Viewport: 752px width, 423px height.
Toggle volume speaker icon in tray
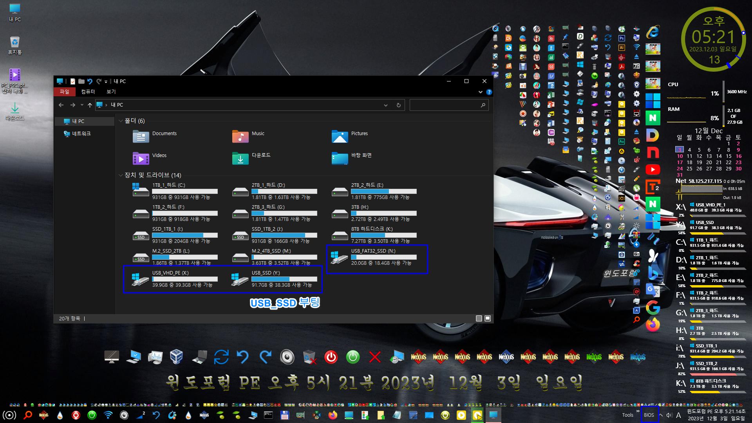[x=669, y=415]
